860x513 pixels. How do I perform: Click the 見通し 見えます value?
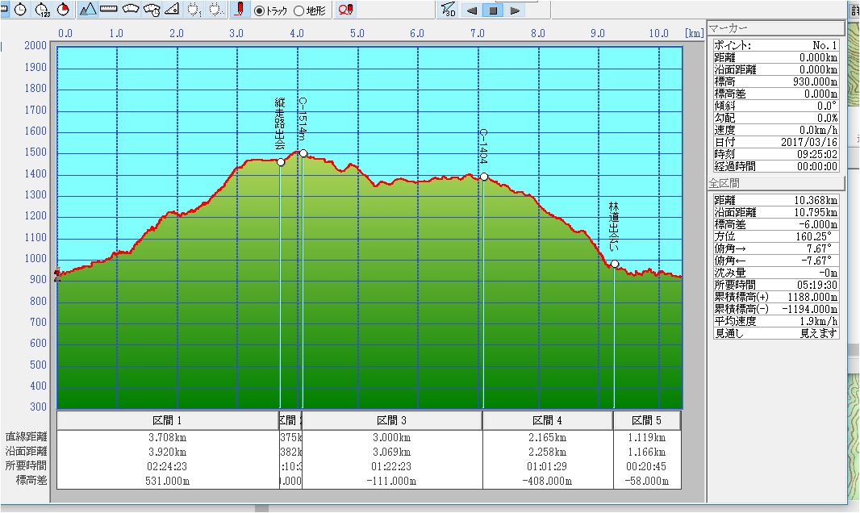[x=819, y=333]
